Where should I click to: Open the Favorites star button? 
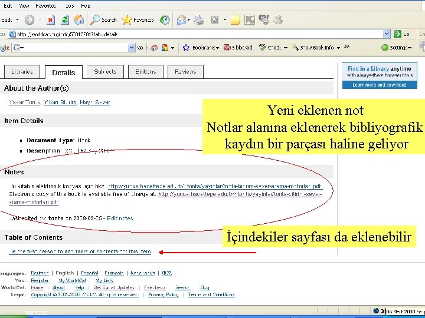[x=138, y=20]
